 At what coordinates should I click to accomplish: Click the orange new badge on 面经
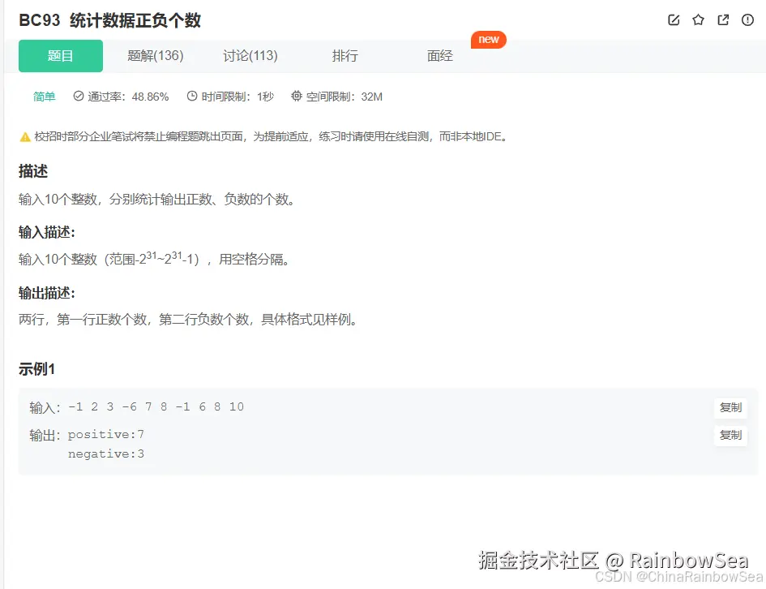click(x=488, y=39)
